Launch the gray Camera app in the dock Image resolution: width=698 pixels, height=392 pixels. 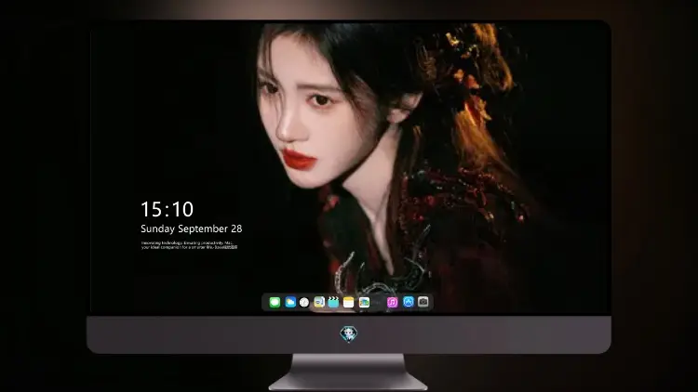423,302
